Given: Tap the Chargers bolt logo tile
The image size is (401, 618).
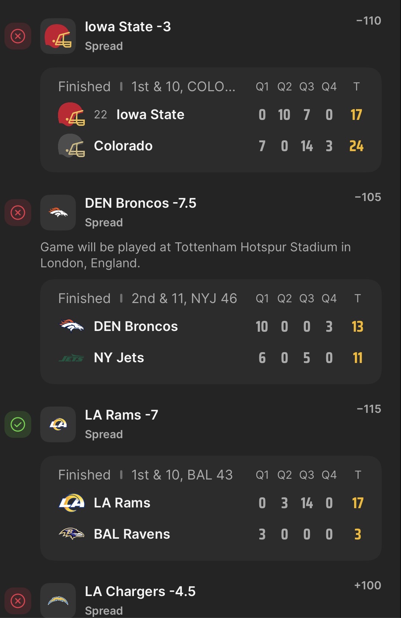Looking at the screenshot, I should (58, 601).
